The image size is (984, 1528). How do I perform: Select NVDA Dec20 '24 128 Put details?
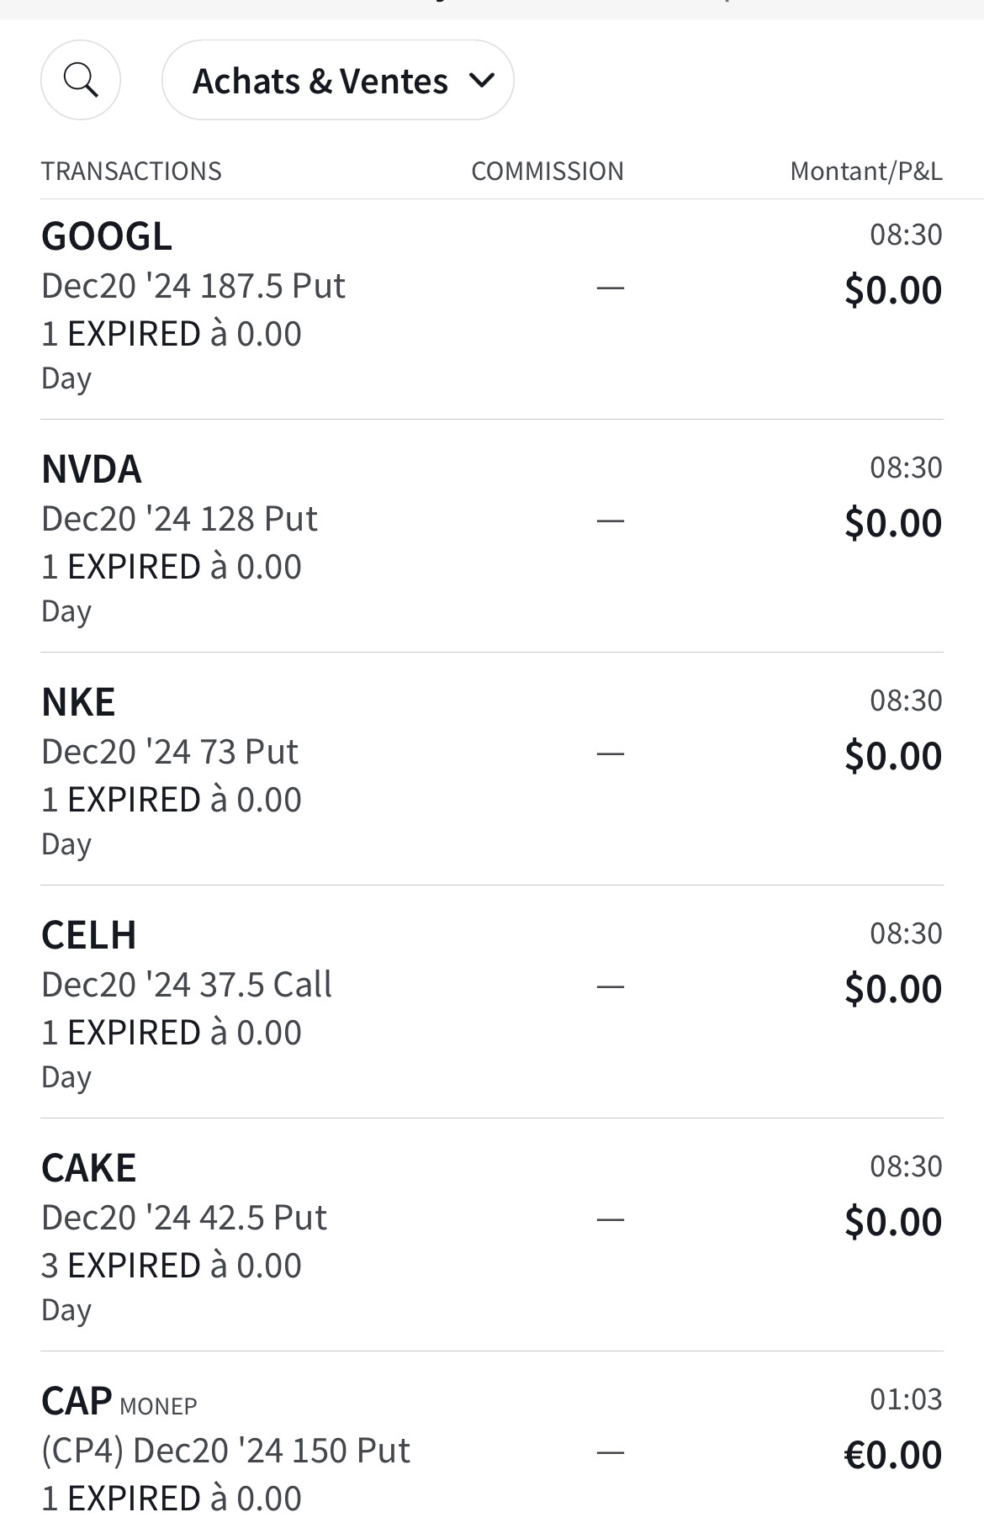[179, 520]
